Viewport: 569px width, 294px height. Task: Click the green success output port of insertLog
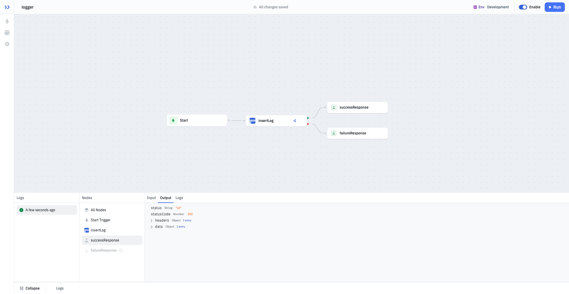click(308, 118)
